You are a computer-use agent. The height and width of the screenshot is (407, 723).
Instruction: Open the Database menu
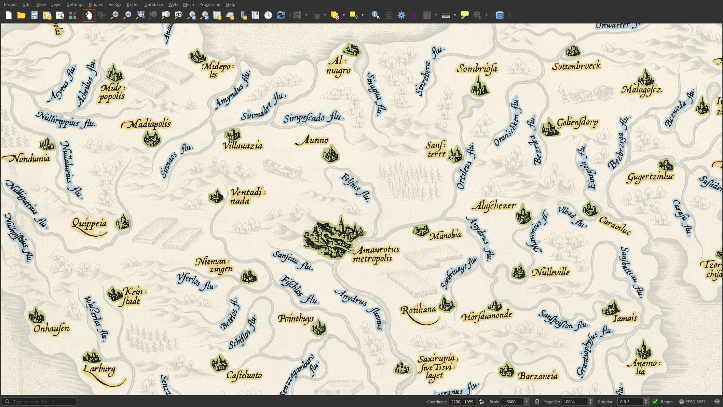click(154, 4)
